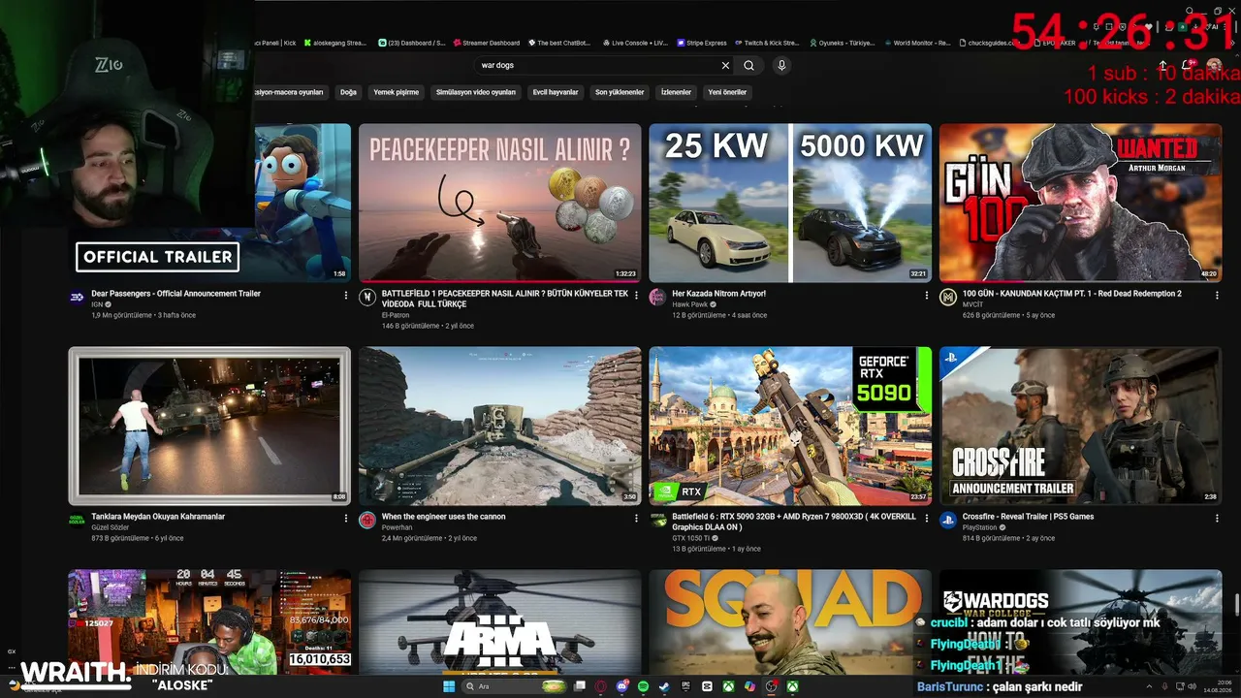Image resolution: width=1241 pixels, height=698 pixels.
Task: Open the YouTube account avatar menu
Action: [x=1214, y=66]
